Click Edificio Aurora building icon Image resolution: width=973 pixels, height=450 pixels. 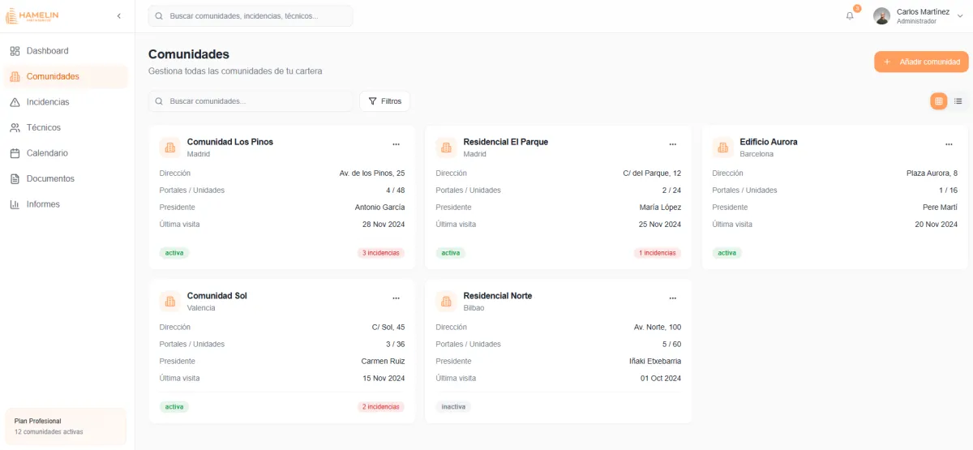coord(722,148)
